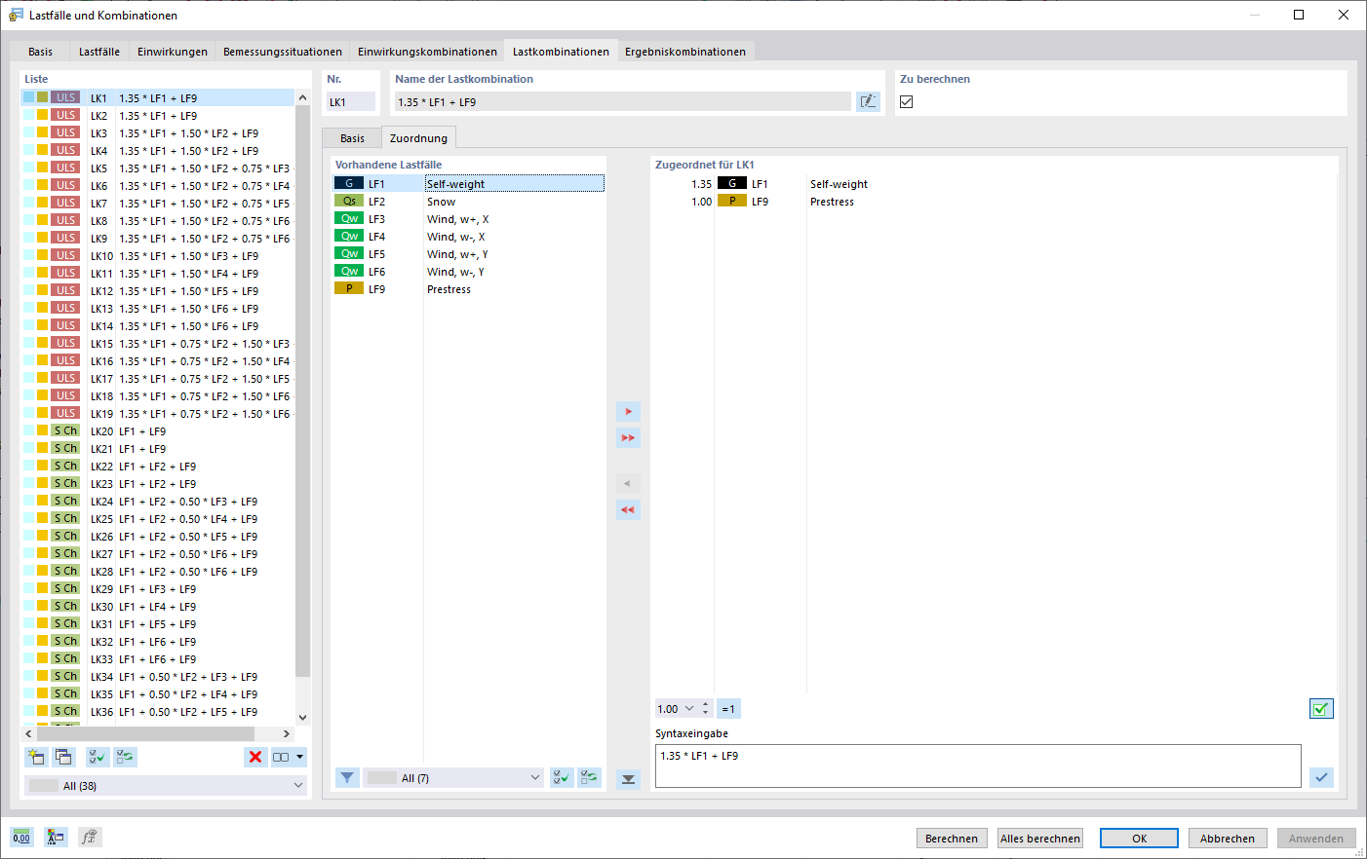Select LK10 in the list

[x=157, y=256]
